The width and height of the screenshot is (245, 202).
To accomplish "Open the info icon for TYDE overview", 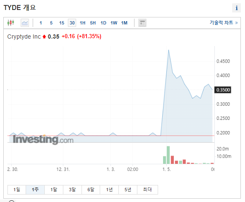I will coord(237,8).
